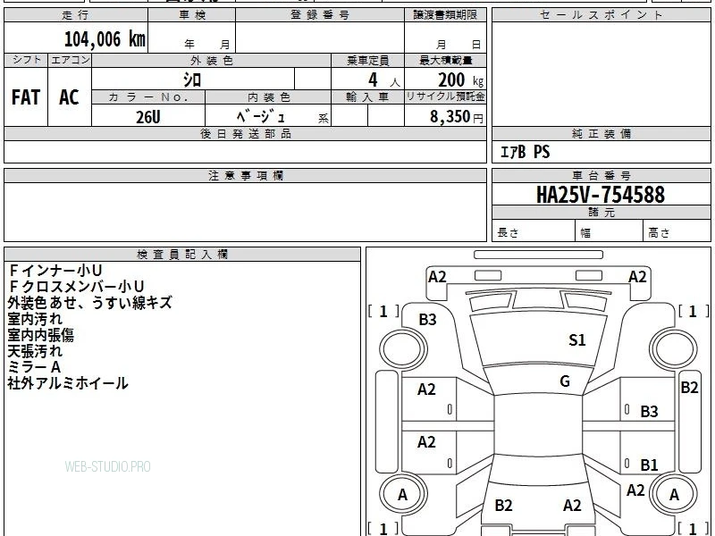715x536 pixels.
Task: Click the 幅 dimension cell
Action: point(610,232)
